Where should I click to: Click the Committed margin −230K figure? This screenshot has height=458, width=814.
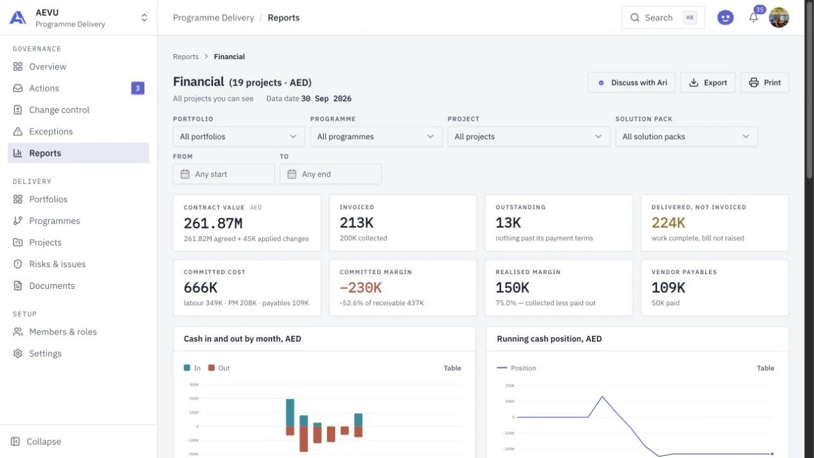point(361,288)
